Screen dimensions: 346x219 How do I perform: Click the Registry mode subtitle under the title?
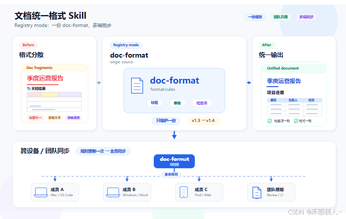[63, 25]
